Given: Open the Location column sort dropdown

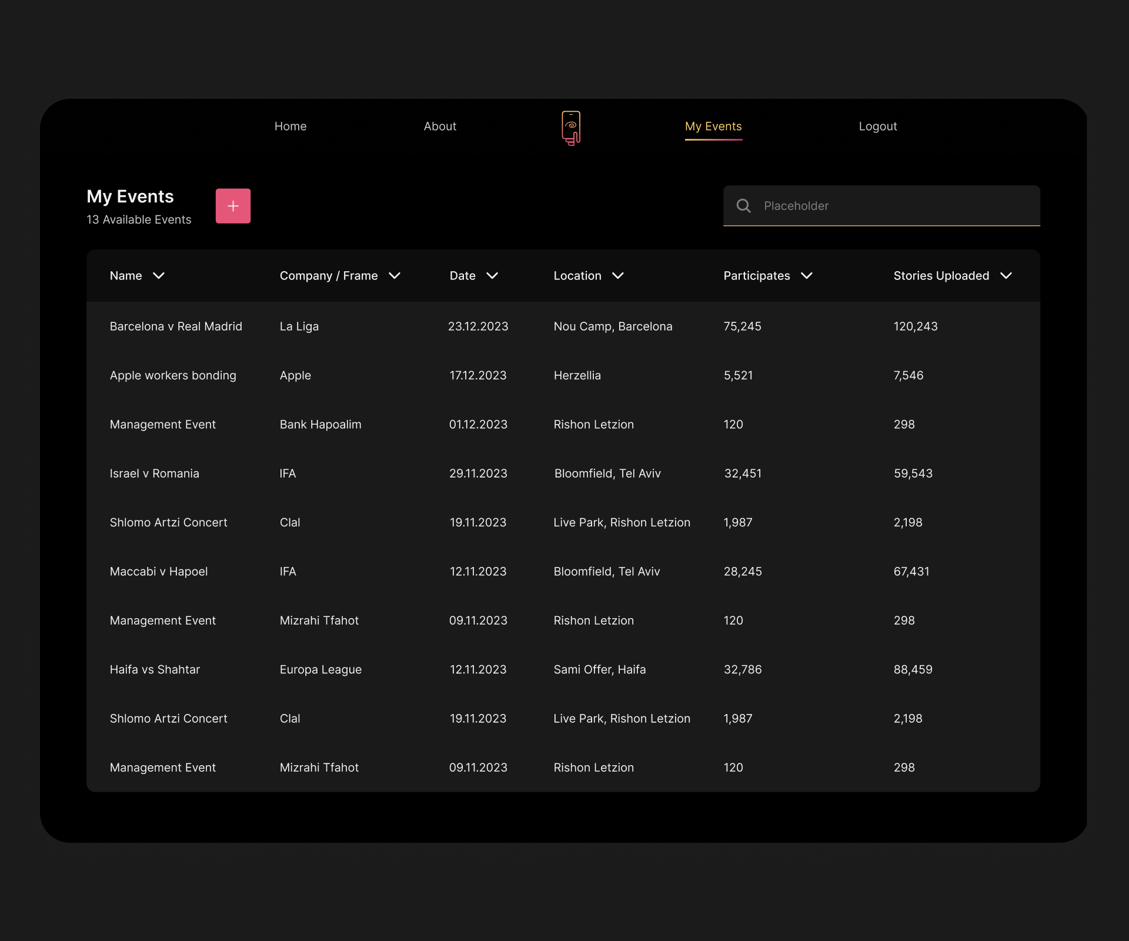Looking at the screenshot, I should [x=618, y=275].
